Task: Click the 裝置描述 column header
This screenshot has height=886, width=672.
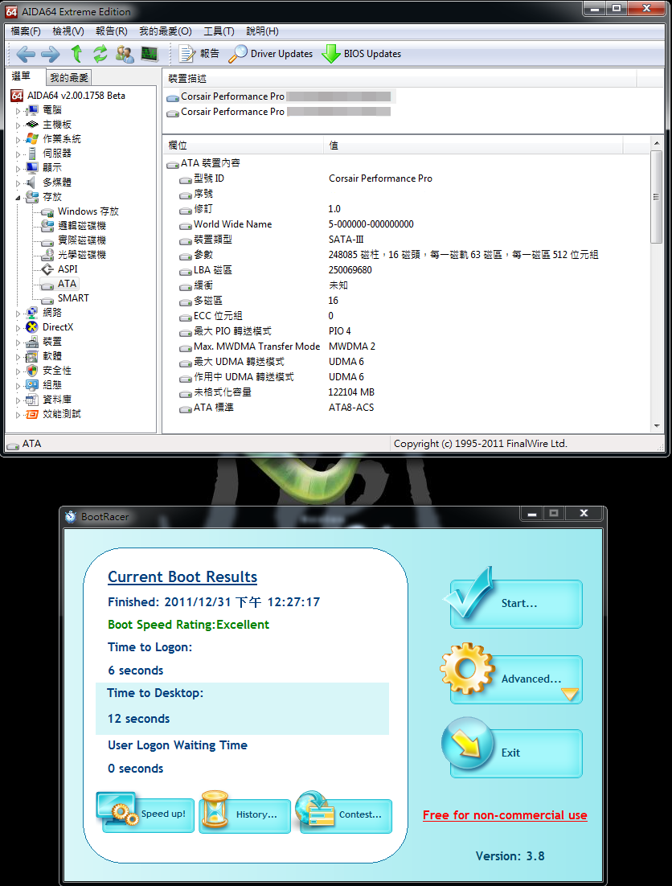Action: pos(400,79)
